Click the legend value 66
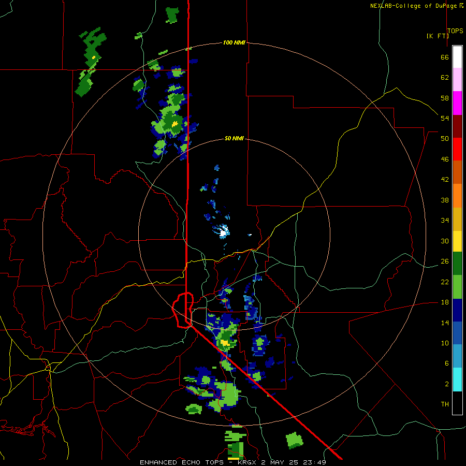Image resolution: width=466 pixels, height=466 pixels. (x=445, y=57)
